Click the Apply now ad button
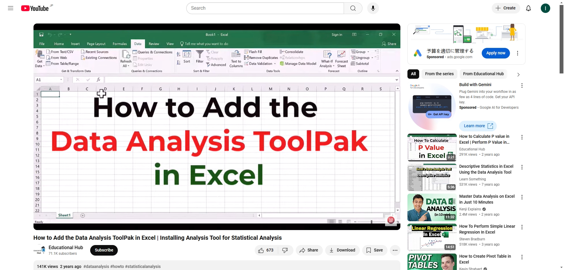The height and width of the screenshot is (270, 564). coord(496,53)
